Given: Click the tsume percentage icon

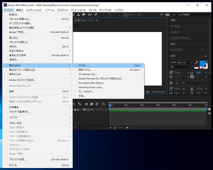Looking at the screenshot, I should pyautogui.click(x=192, y=93).
